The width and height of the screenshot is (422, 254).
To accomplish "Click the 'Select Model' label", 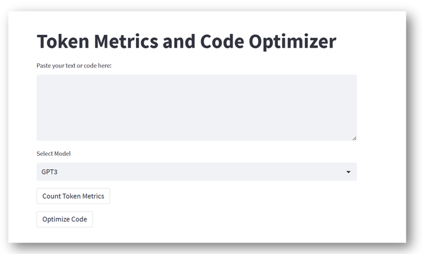I will (54, 153).
